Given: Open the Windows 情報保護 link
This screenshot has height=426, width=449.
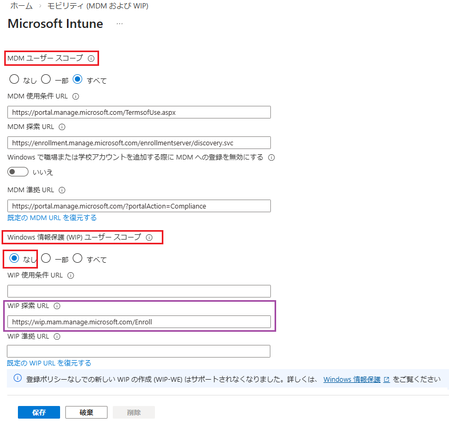Looking at the screenshot, I should tap(352, 379).
